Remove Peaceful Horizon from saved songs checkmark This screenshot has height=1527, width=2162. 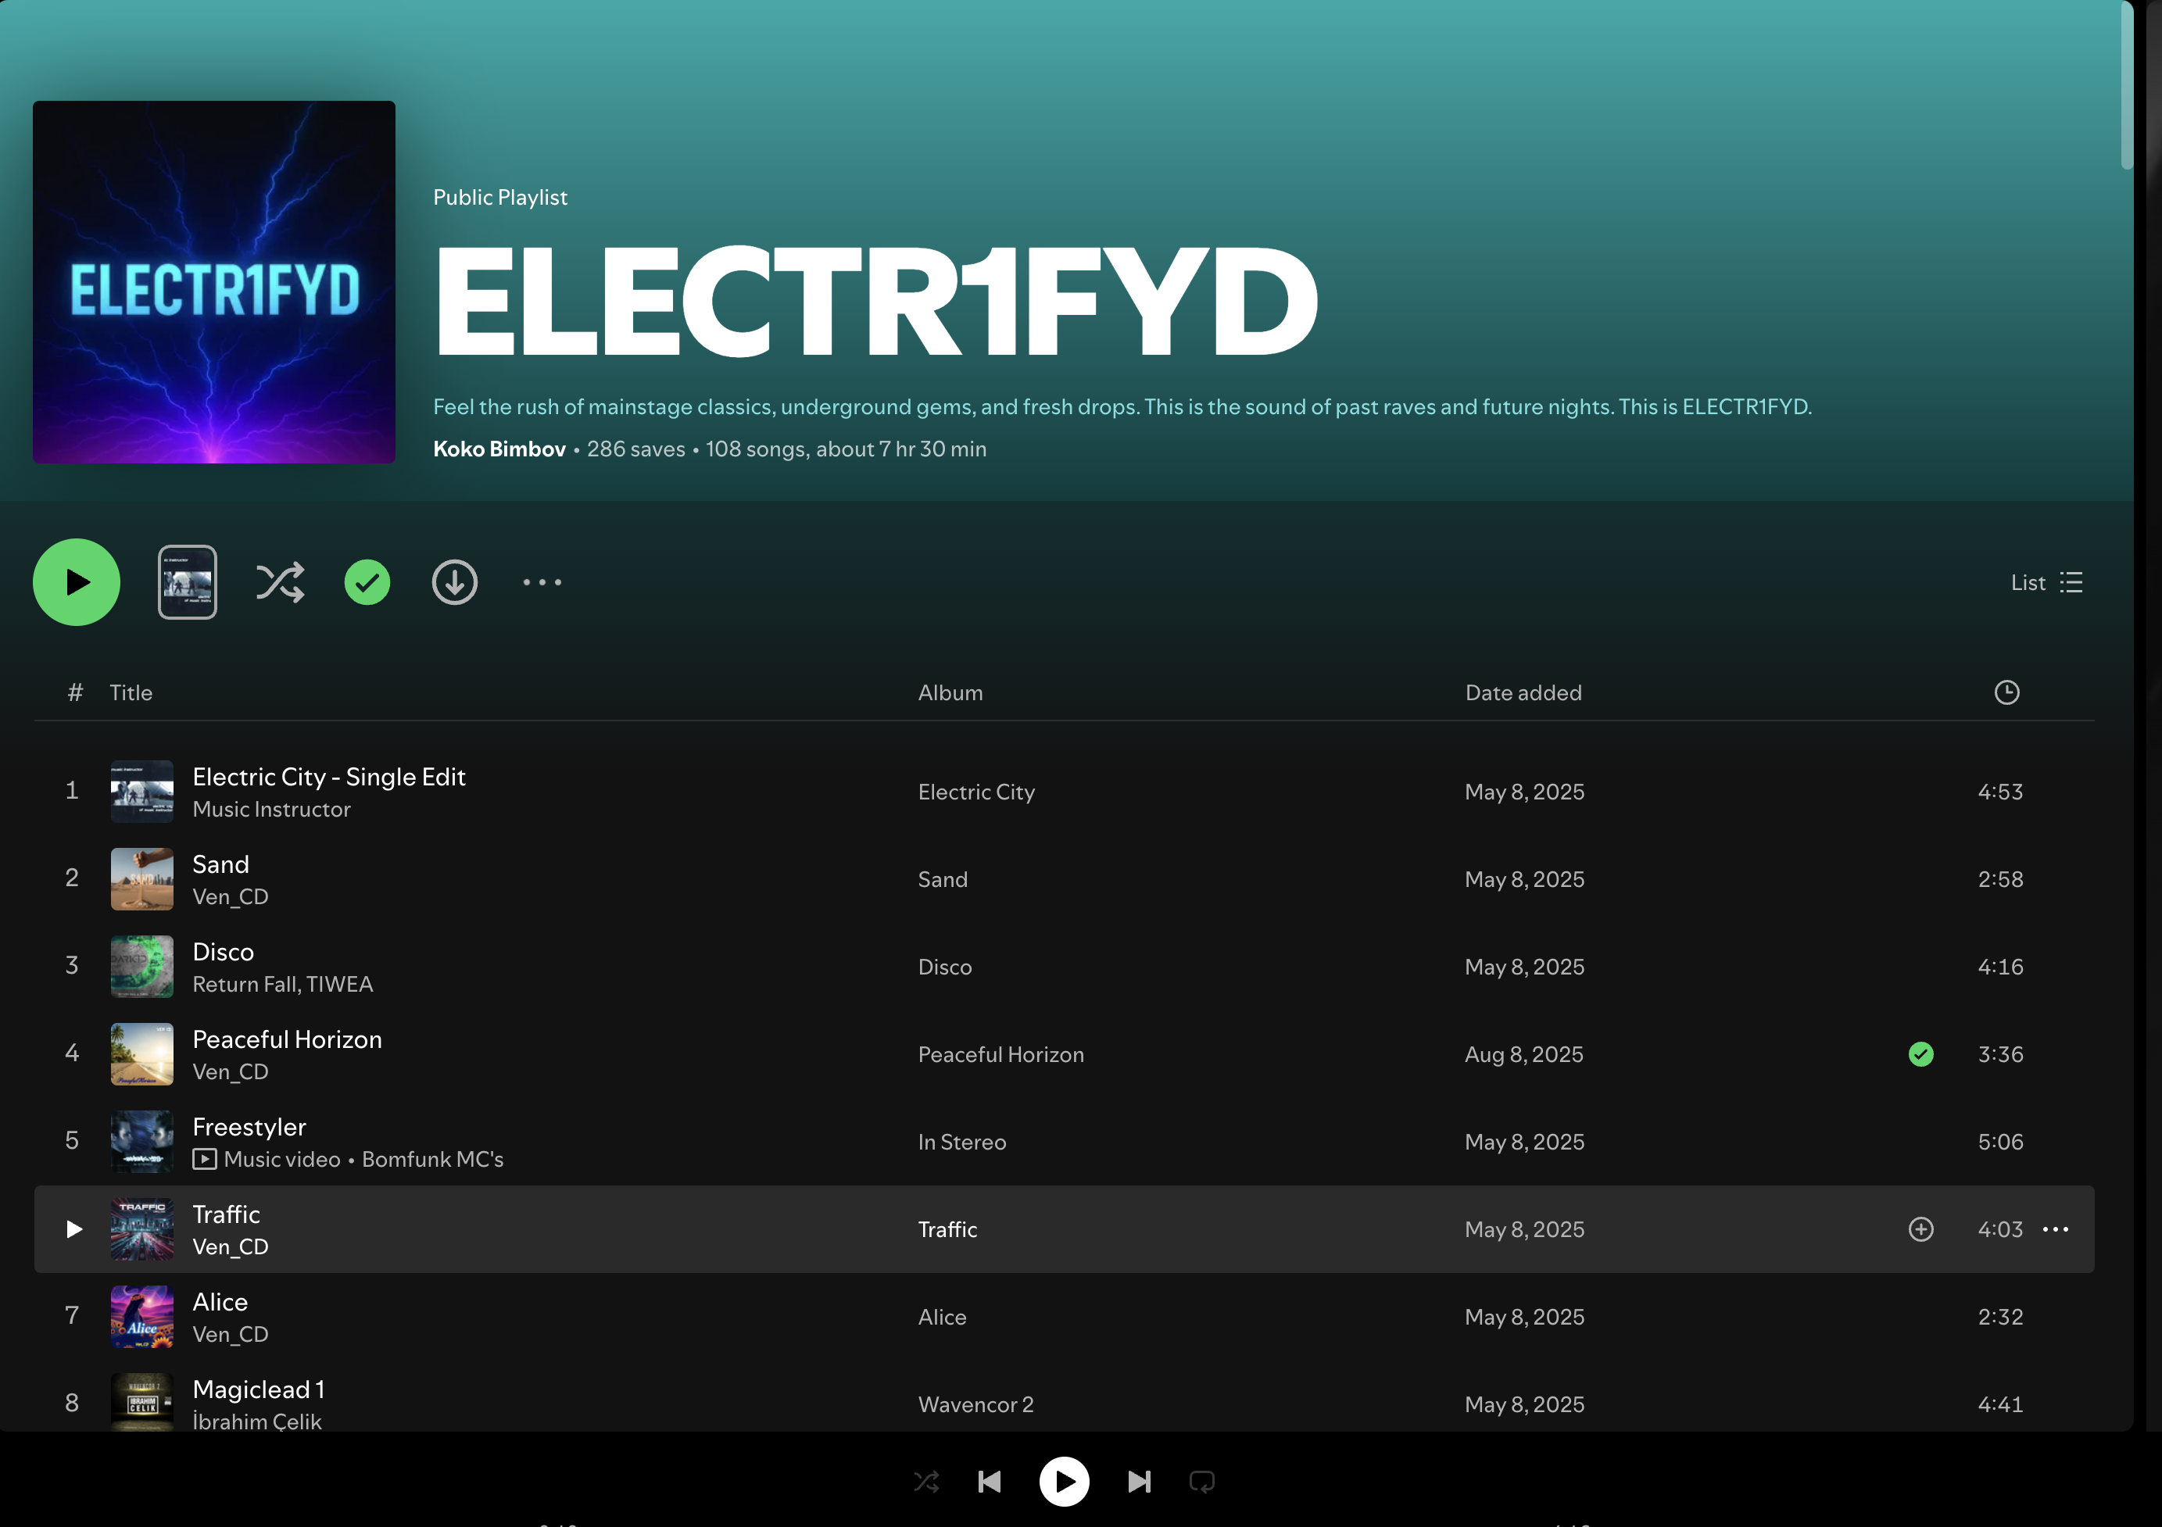coord(1921,1054)
